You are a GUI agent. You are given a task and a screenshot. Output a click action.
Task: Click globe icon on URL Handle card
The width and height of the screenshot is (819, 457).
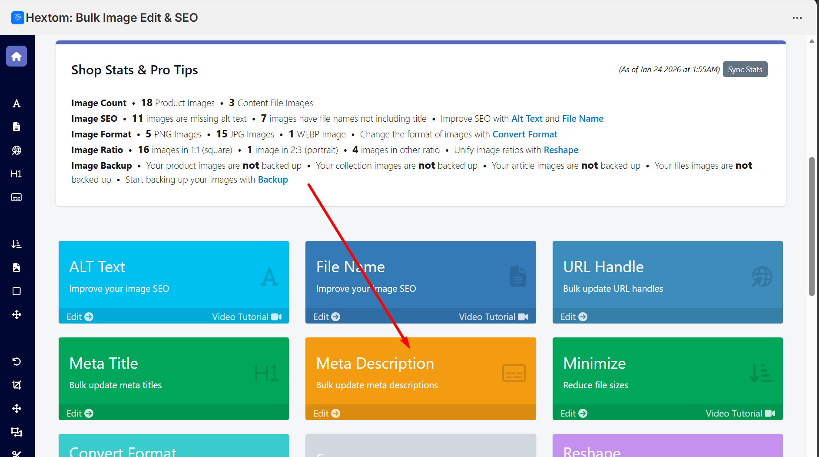tap(762, 277)
